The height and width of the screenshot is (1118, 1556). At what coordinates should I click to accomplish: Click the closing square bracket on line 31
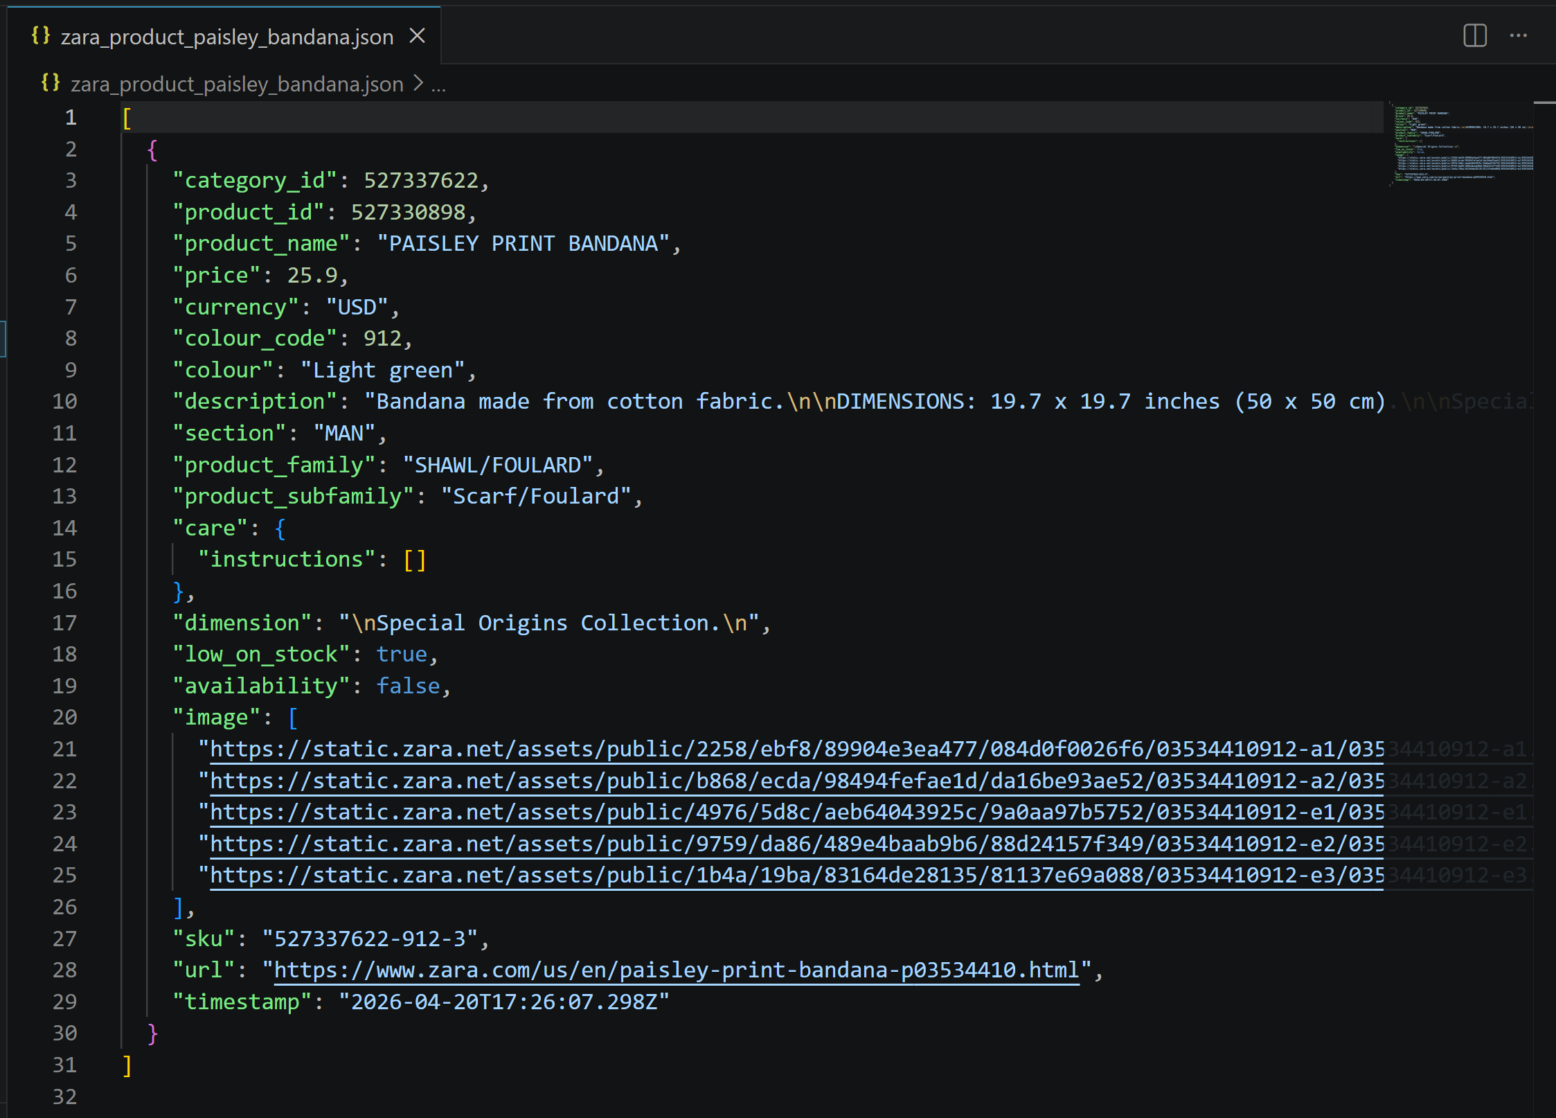[127, 1065]
